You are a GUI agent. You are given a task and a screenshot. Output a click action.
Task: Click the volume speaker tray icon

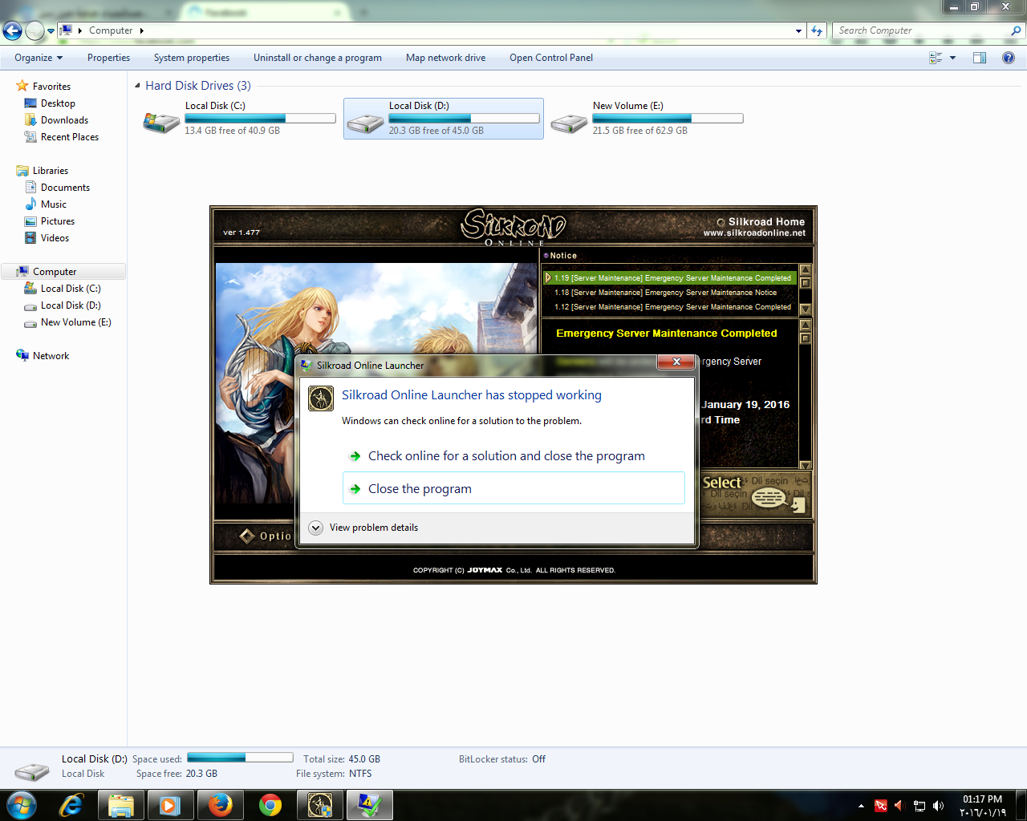(x=938, y=806)
